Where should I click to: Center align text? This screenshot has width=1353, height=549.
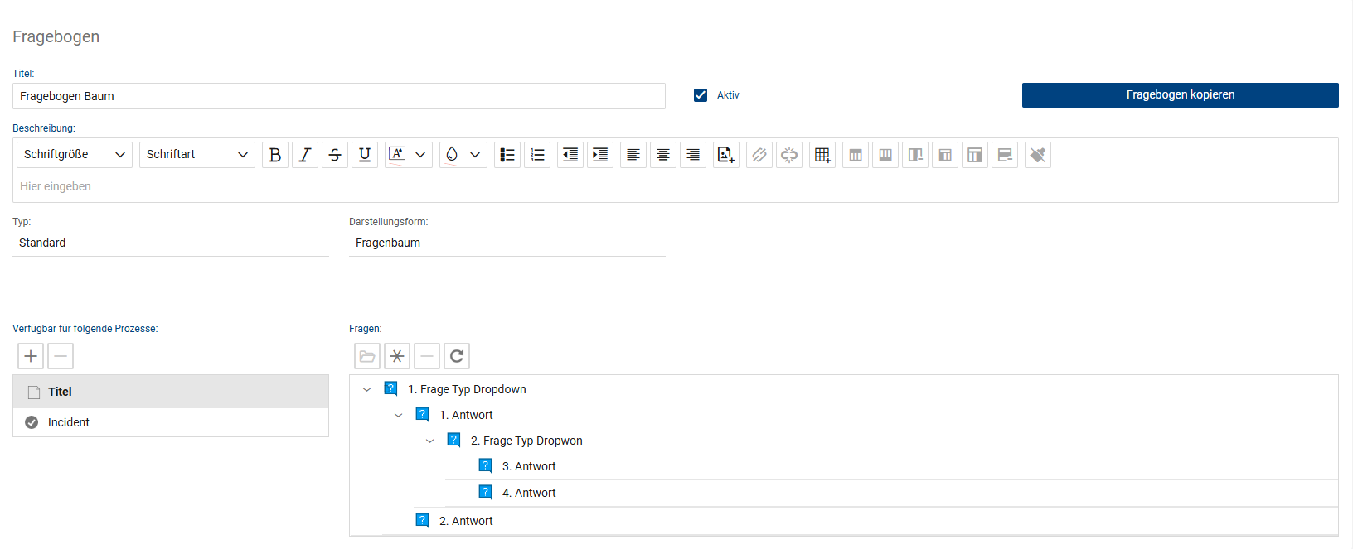tap(663, 155)
